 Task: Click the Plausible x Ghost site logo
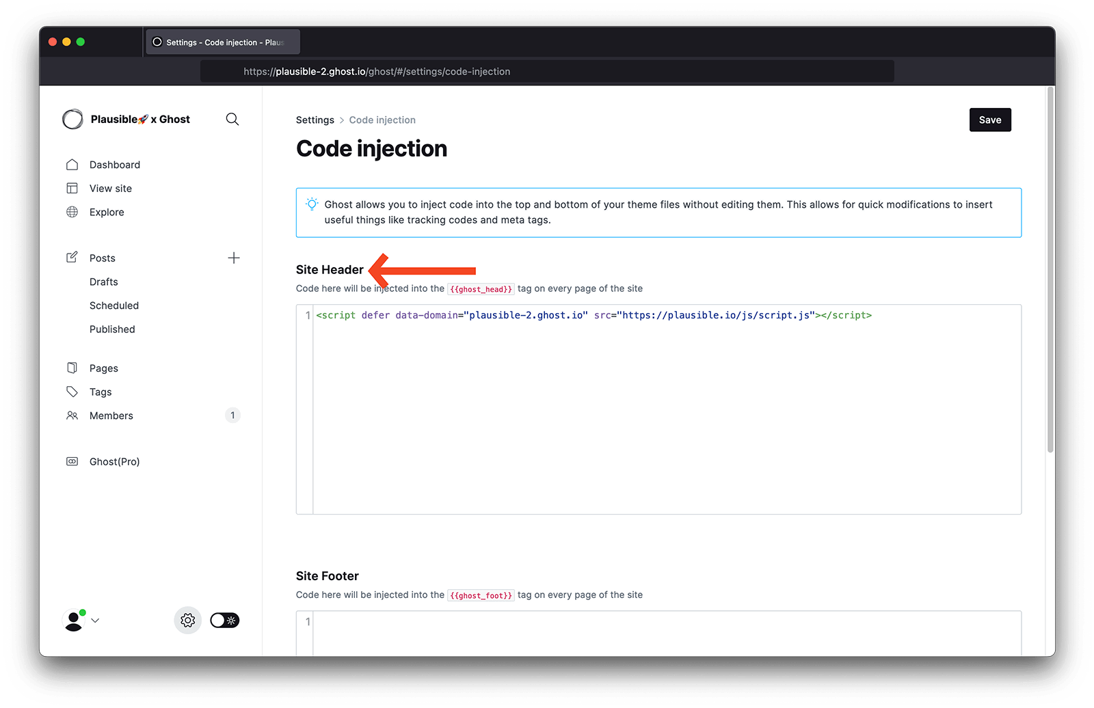point(73,120)
